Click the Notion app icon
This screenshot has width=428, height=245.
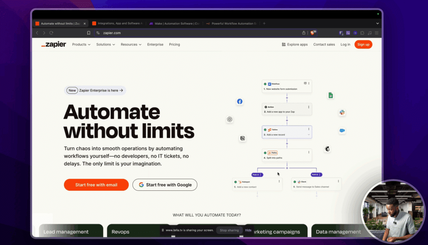tap(242, 138)
